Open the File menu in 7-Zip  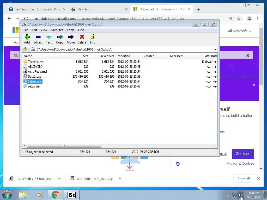26,30
